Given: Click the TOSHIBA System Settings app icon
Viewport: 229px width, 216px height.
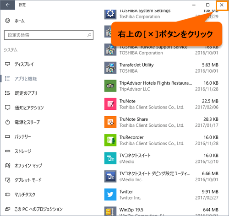Looking at the screenshot, I should point(110,14).
